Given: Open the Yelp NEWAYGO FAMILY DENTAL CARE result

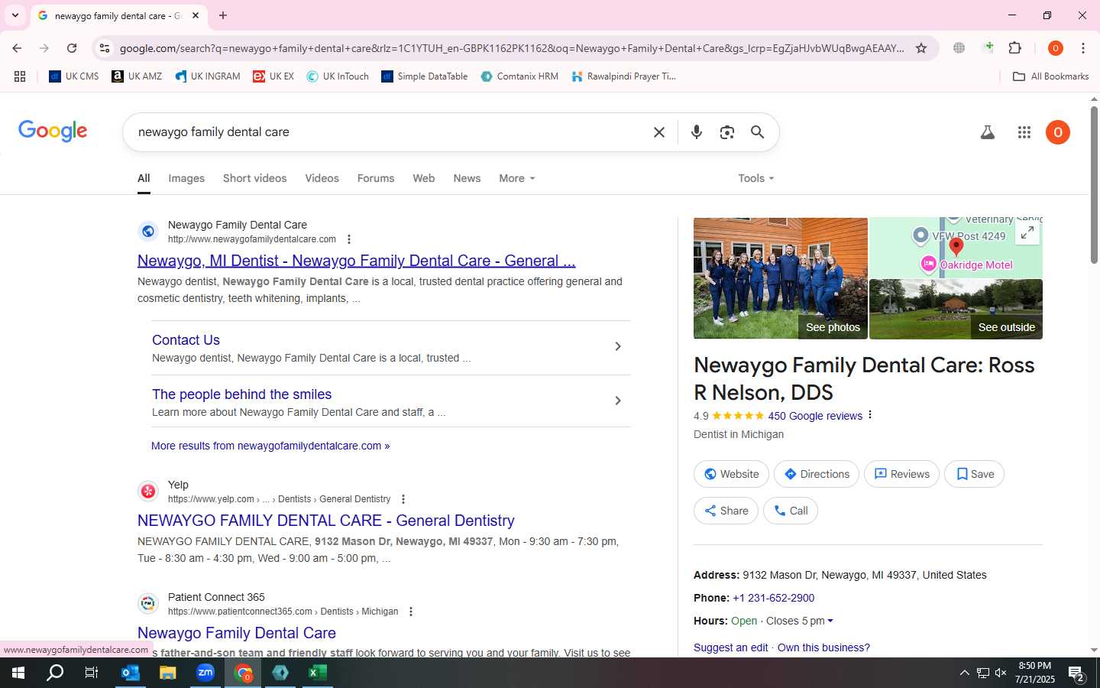Looking at the screenshot, I should 325,521.
